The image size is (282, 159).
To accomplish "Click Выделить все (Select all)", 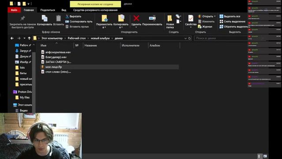I will [x=230, y=16].
